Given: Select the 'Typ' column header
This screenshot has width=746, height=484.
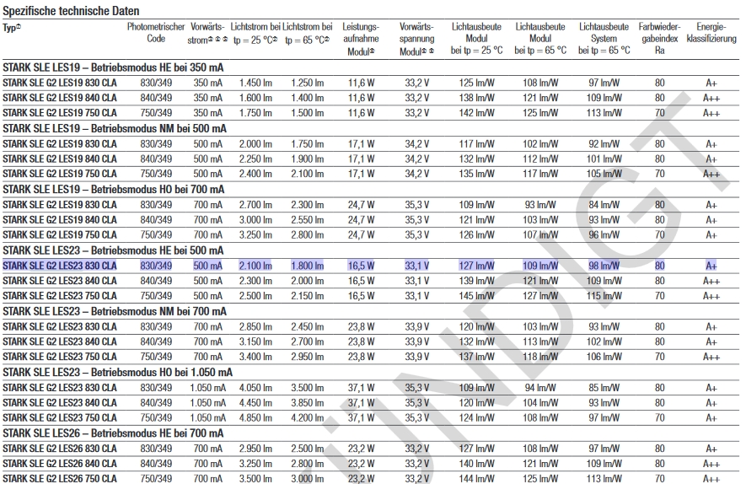Looking at the screenshot, I should [12, 28].
